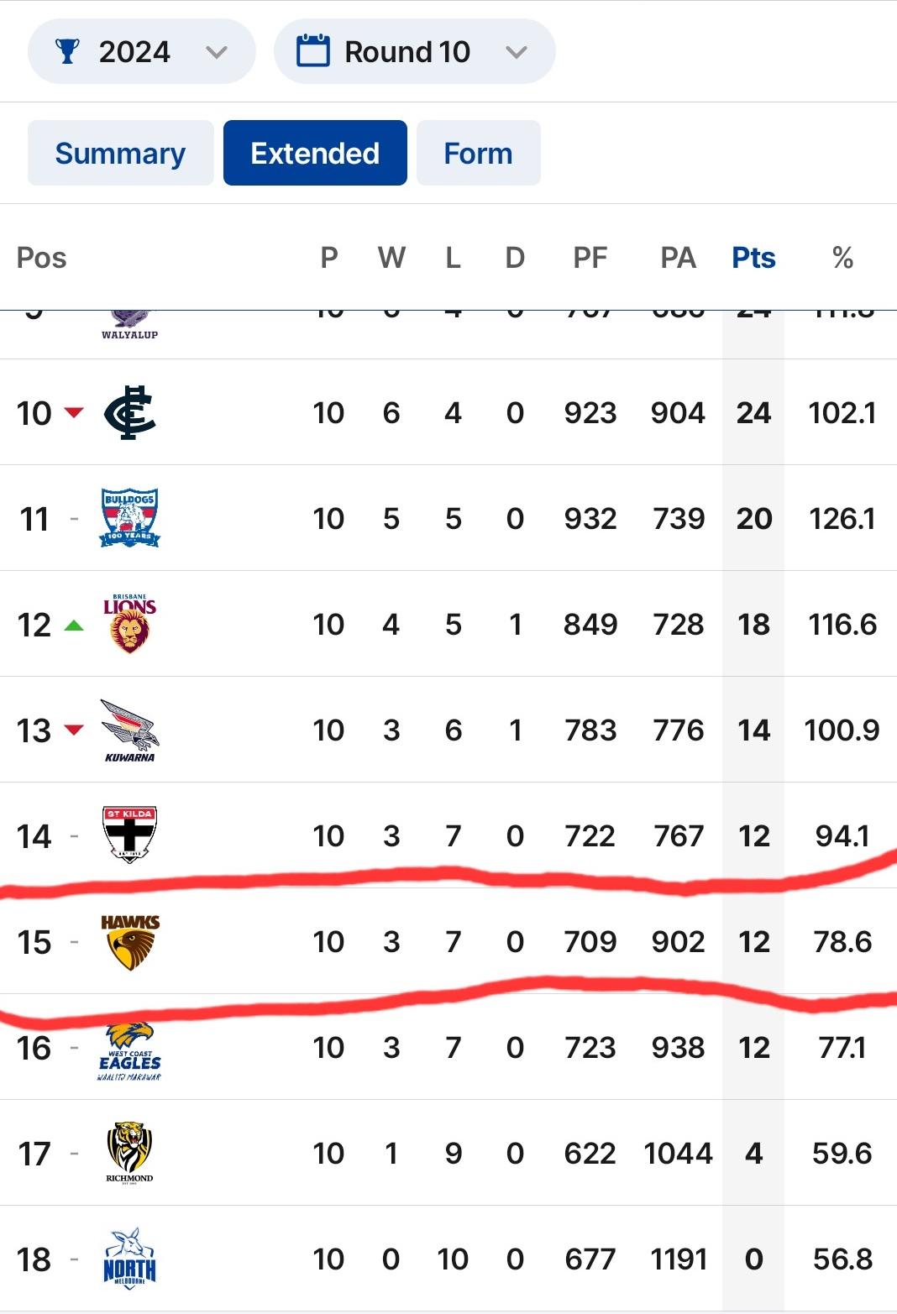Switch to the Summary tab
This screenshot has width=897, height=1314.
(121, 153)
